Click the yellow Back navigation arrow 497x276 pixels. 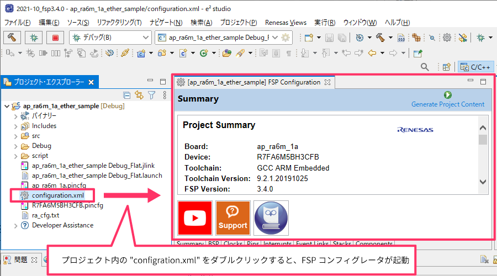[x=372, y=53]
